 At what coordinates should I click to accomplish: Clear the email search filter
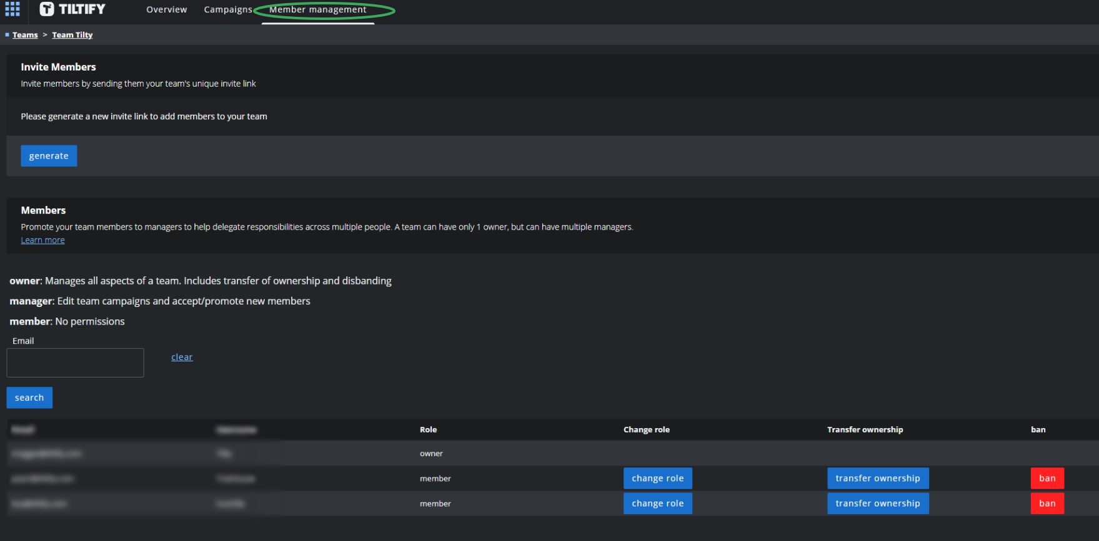182,356
